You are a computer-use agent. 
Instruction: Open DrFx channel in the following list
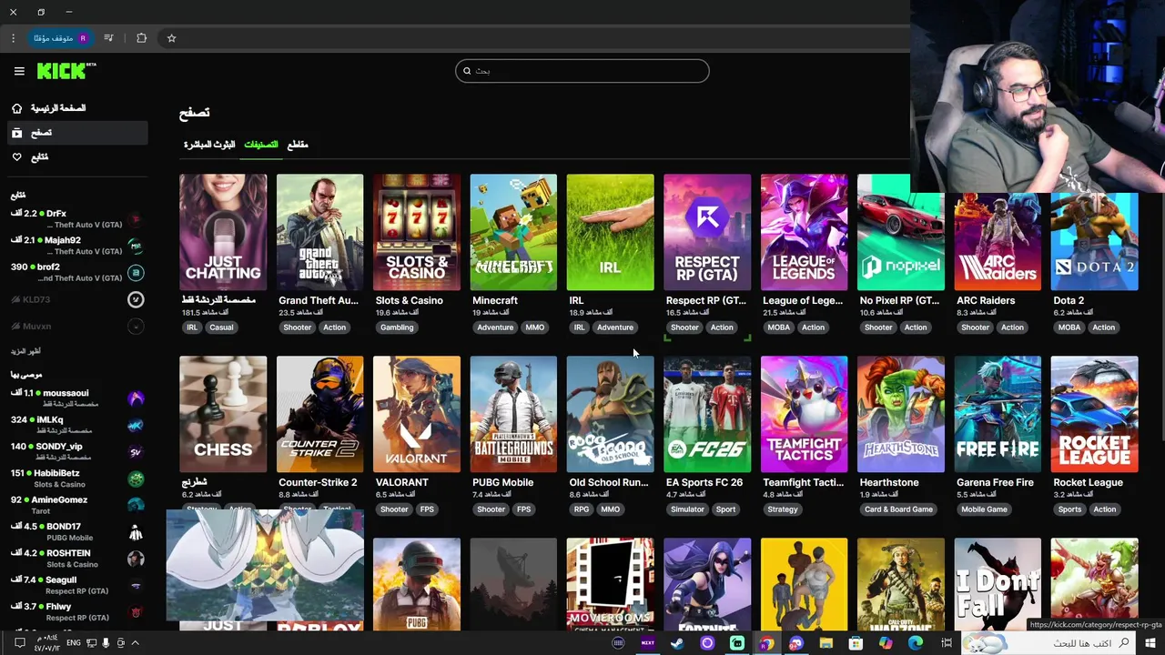pos(78,218)
